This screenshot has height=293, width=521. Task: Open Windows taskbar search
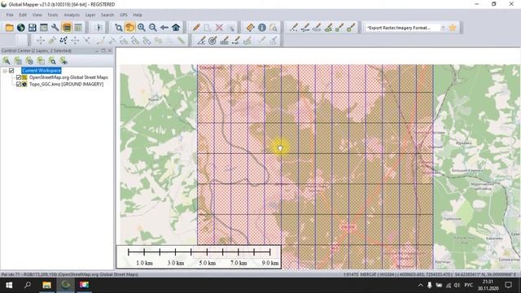click(28, 285)
